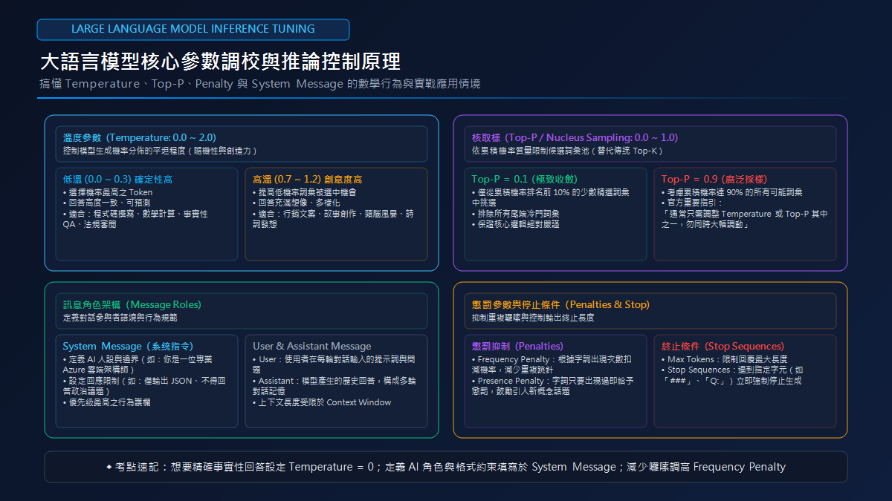Click the bullet '回答充滿想像、多樣化'
This screenshot has height=501, width=892.
click(x=297, y=203)
